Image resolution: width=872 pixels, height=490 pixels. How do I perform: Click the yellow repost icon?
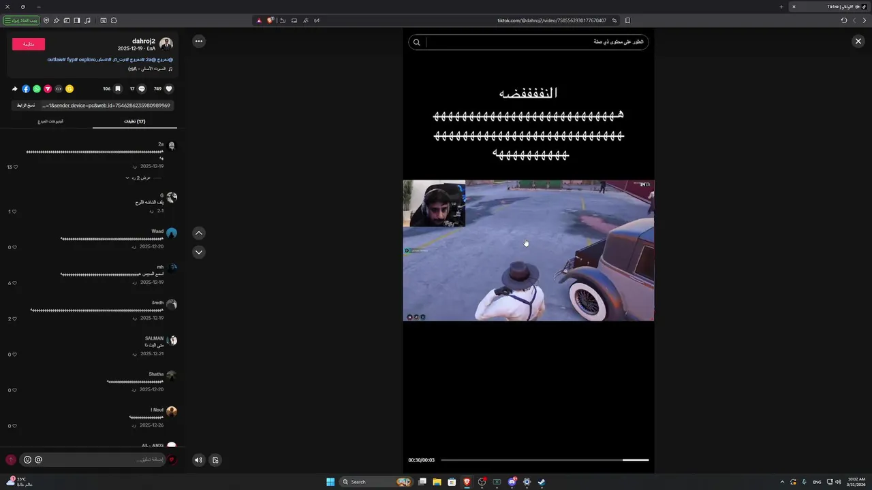tap(69, 88)
